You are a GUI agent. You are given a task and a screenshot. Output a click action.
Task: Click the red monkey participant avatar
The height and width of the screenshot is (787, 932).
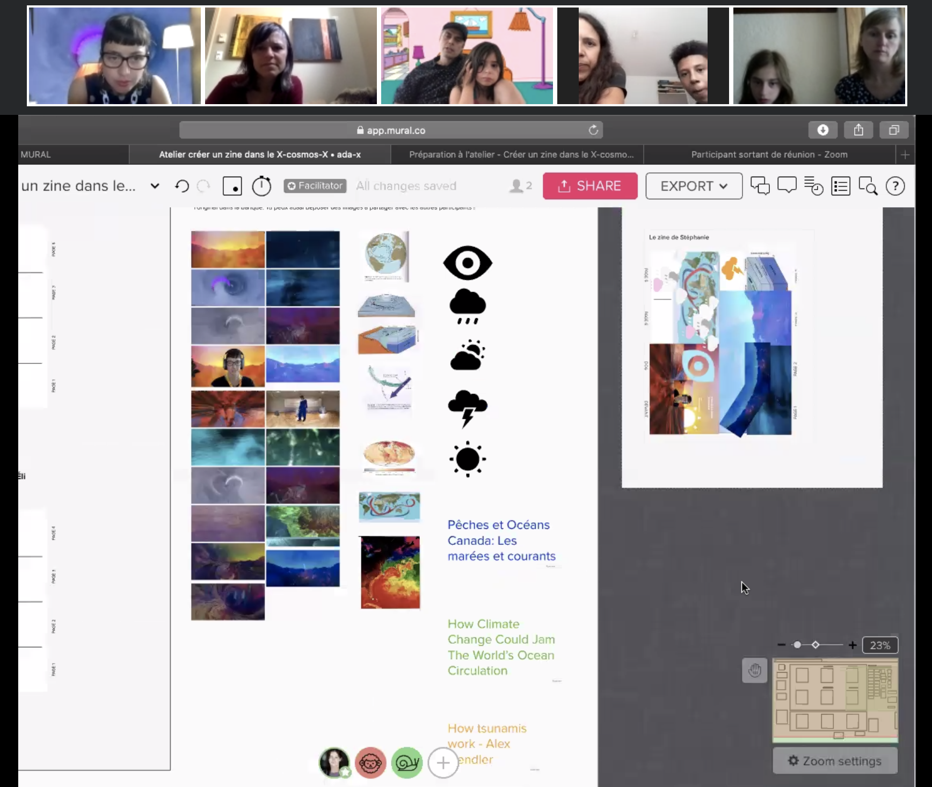[x=370, y=762]
